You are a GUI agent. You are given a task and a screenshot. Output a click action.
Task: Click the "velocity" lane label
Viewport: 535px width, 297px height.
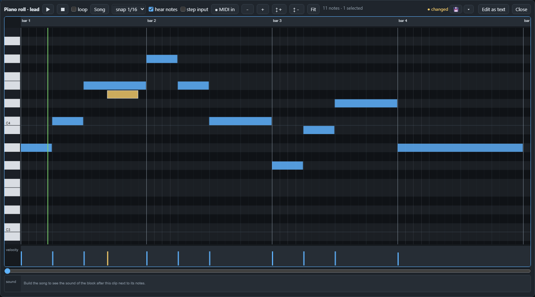point(12,250)
